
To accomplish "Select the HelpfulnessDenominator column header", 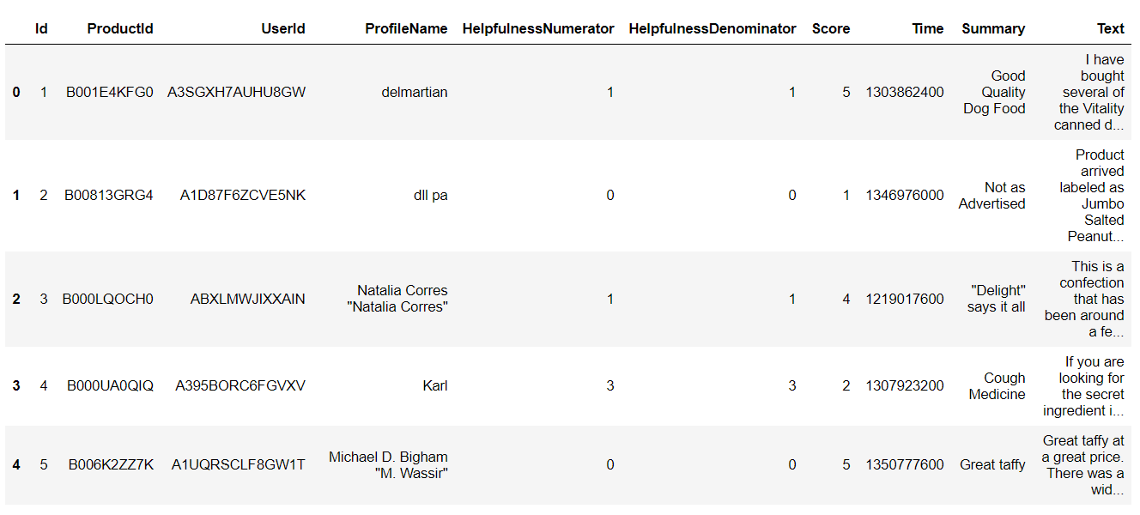I will point(712,28).
